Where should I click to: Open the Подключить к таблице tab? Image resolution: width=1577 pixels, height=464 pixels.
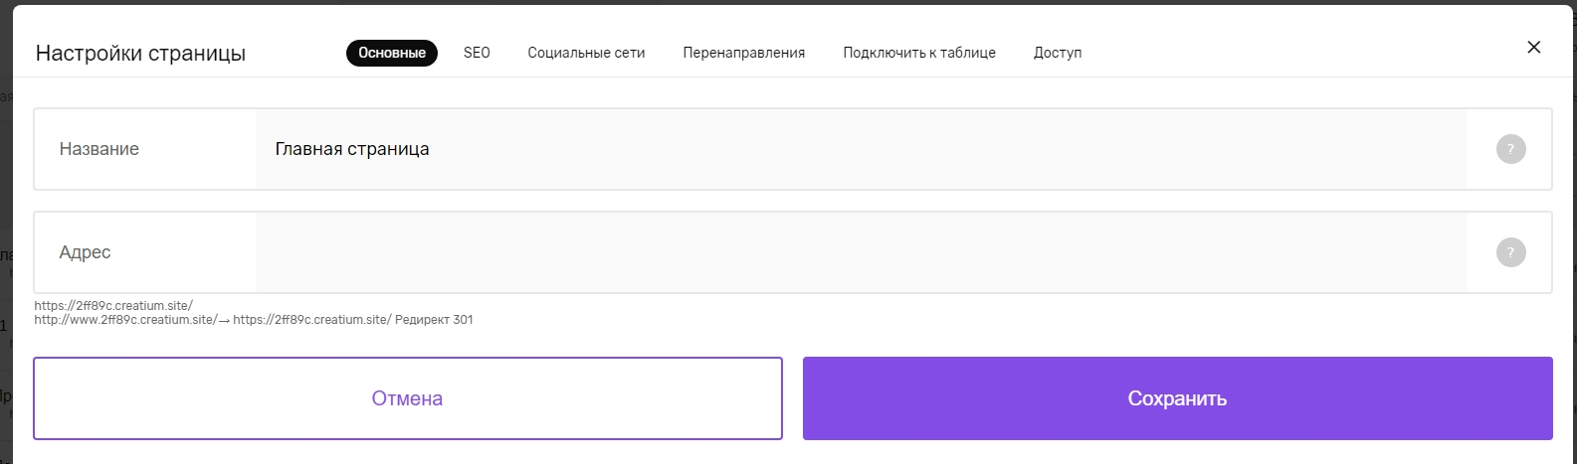tap(918, 53)
